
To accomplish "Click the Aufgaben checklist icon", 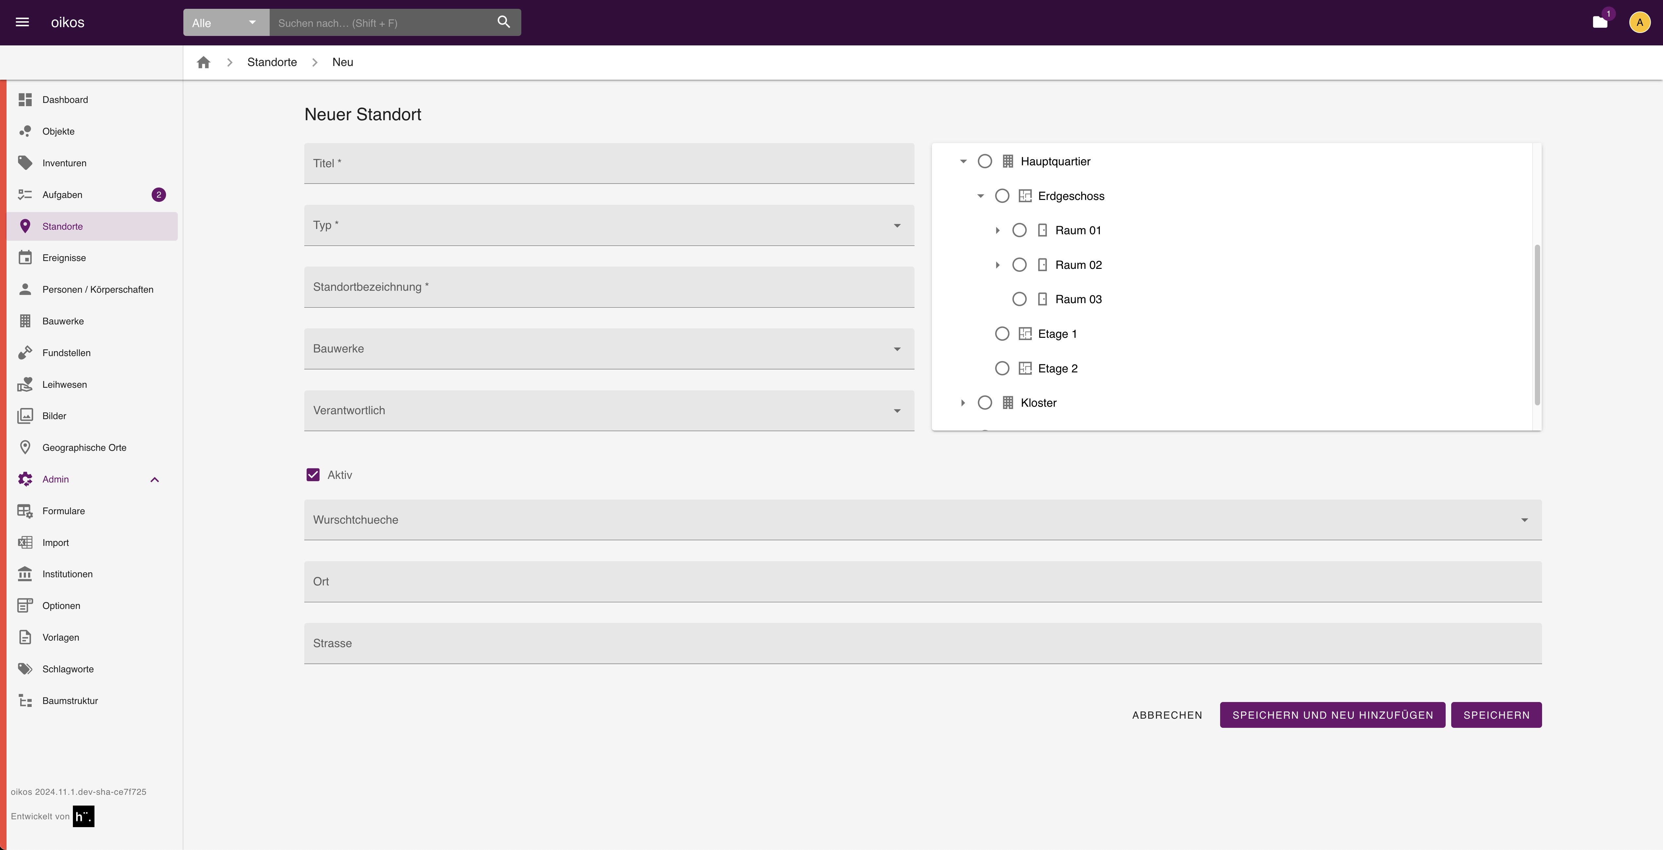I will tap(25, 194).
